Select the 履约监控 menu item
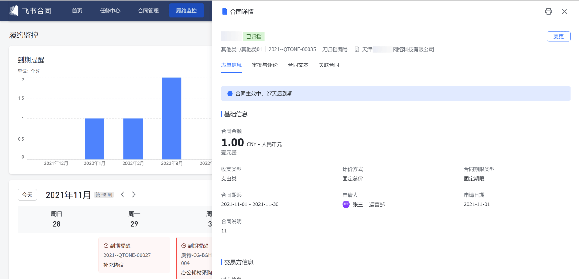 (186, 11)
